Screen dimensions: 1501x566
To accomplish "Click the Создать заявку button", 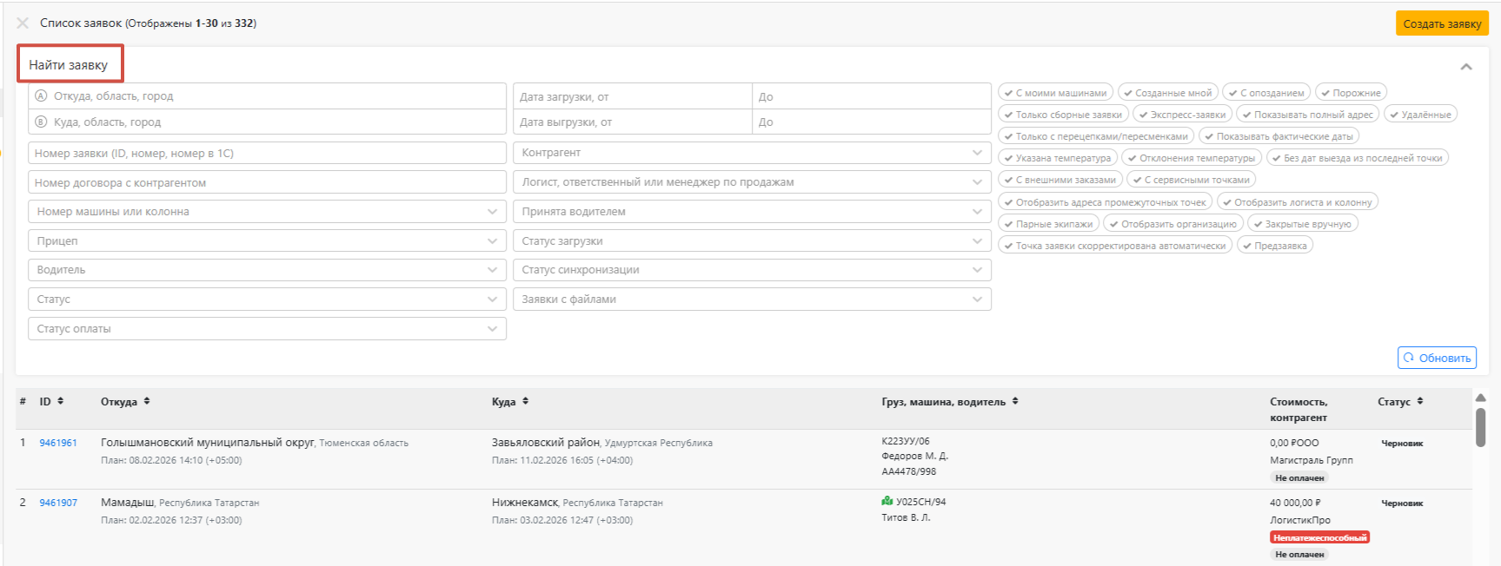I will (x=1442, y=23).
